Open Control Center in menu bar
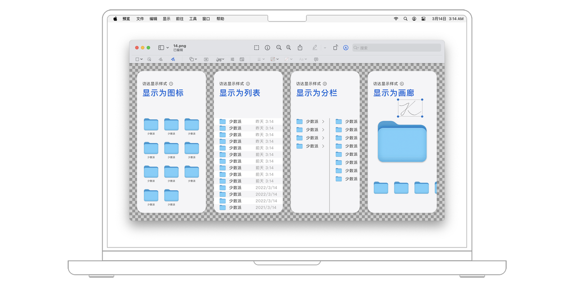The image size is (574, 287). 423,18
